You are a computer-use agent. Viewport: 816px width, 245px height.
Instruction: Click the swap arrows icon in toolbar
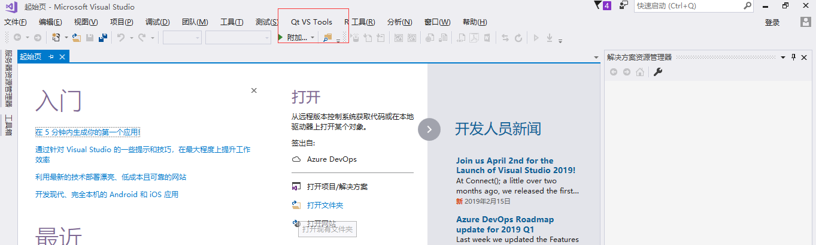click(505, 38)
